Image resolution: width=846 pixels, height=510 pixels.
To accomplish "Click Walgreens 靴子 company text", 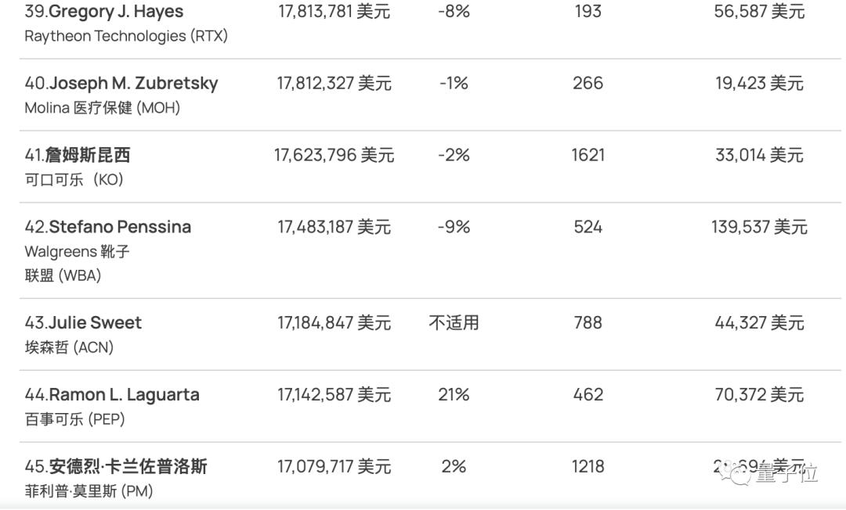I will [x=77, y=252].
